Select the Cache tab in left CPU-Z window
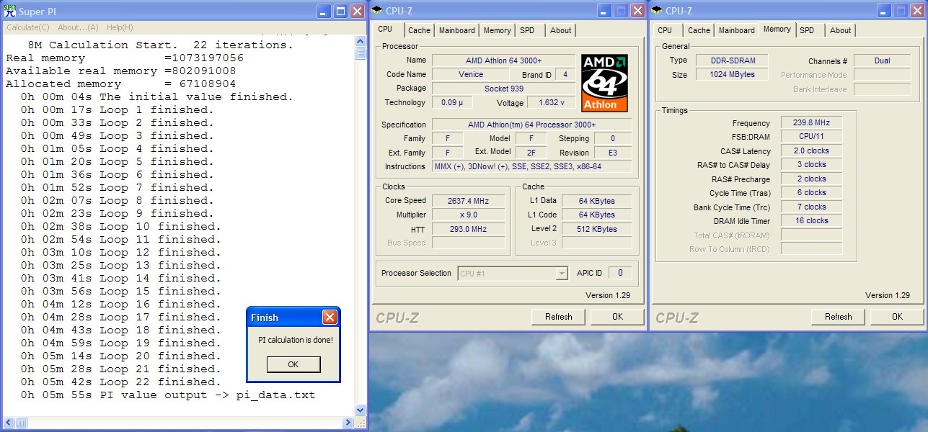928x432 pixels. click(x=419, y=30)
